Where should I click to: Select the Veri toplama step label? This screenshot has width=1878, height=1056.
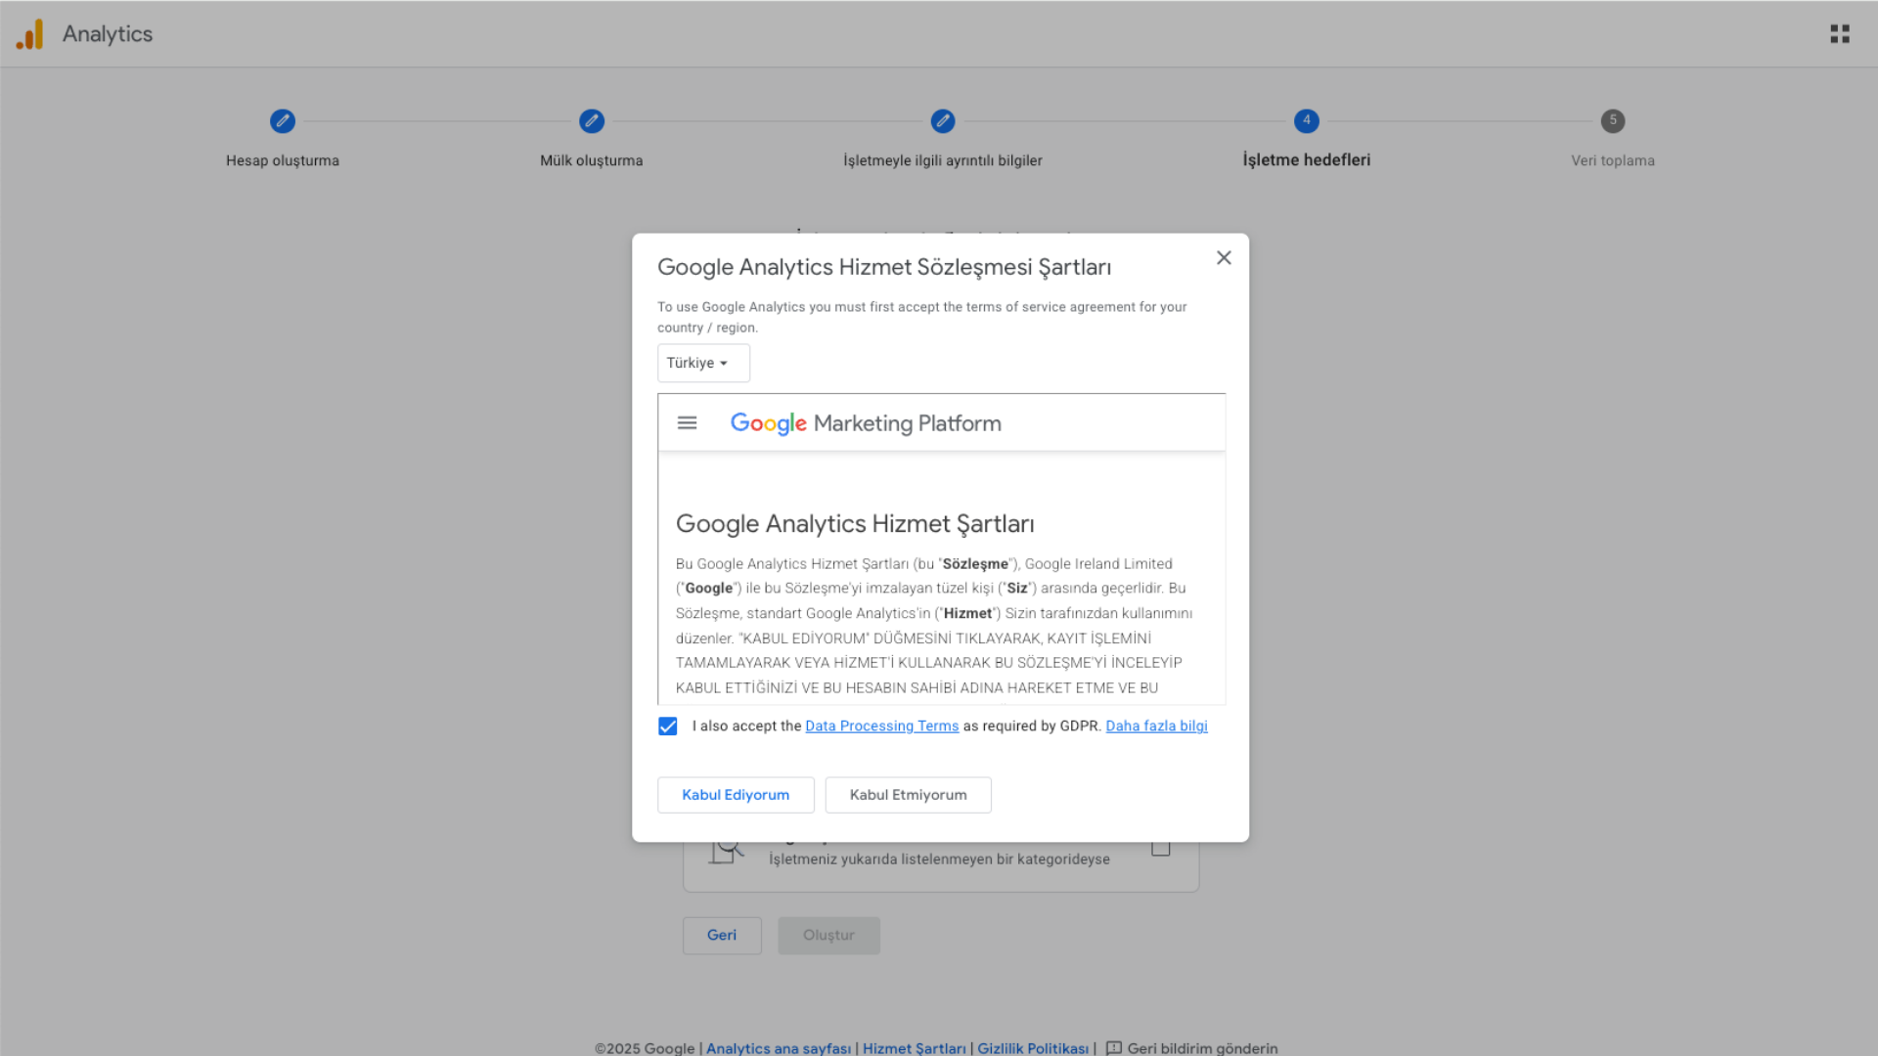tap(1613, 160)
